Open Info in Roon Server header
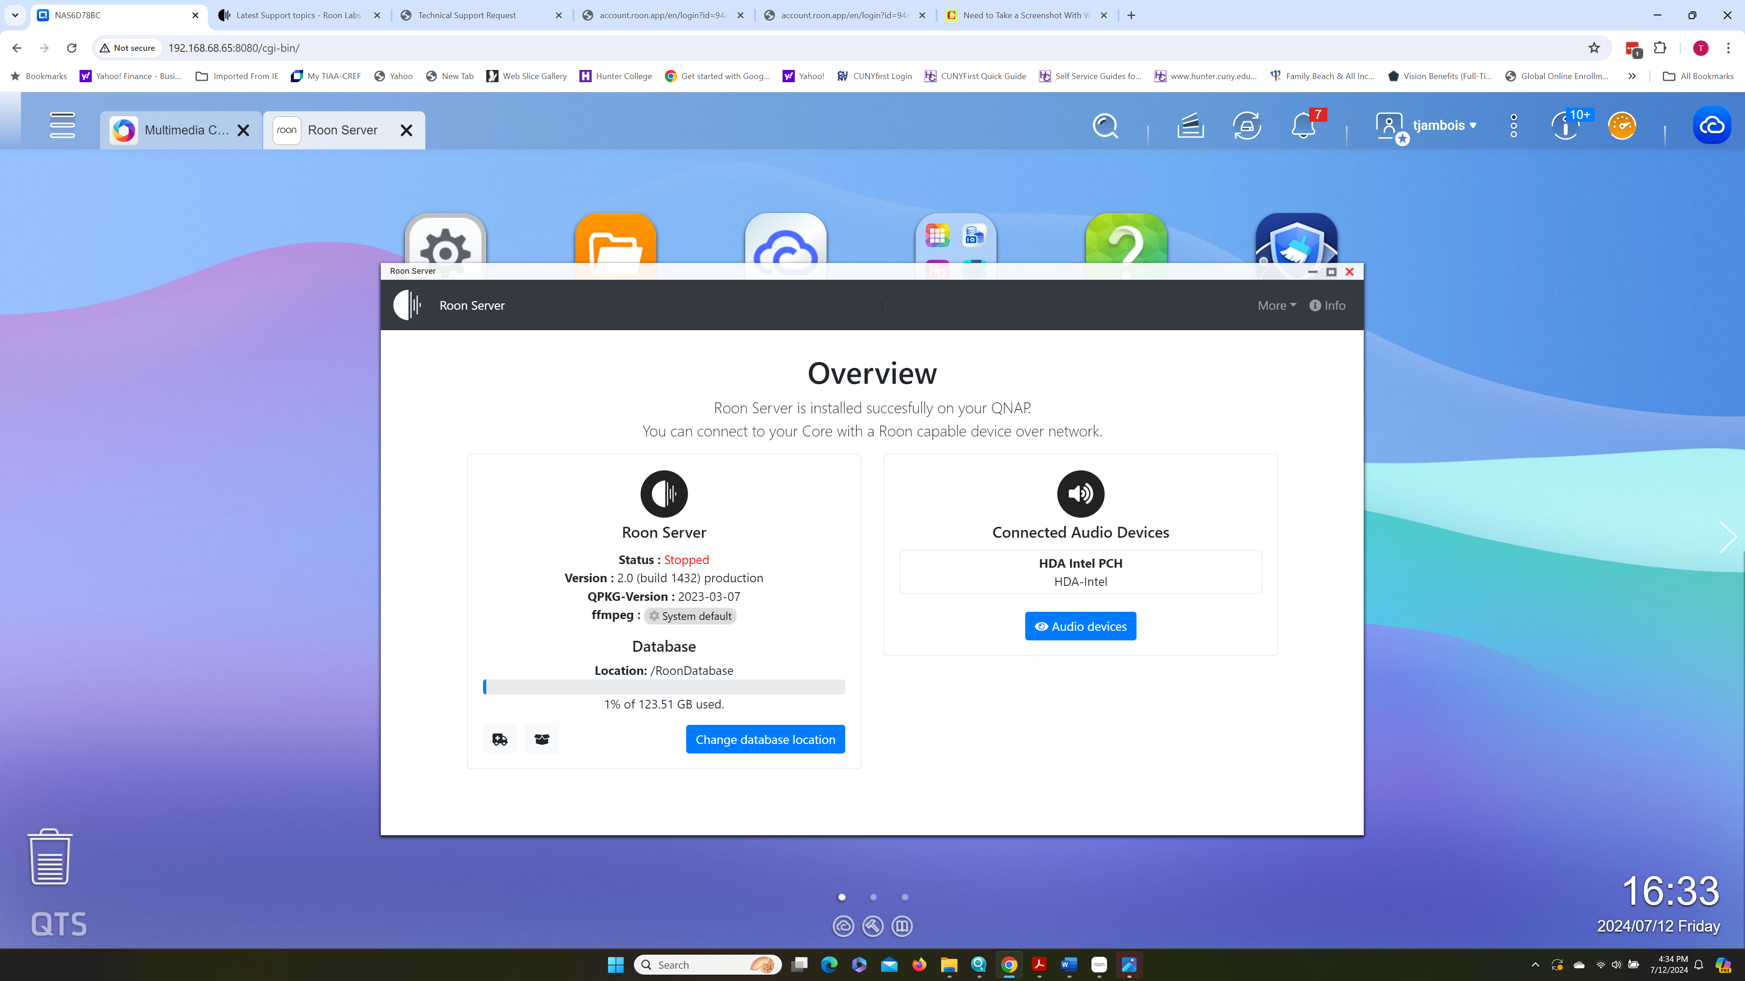1745x981 pixels. click(1327, 305)
